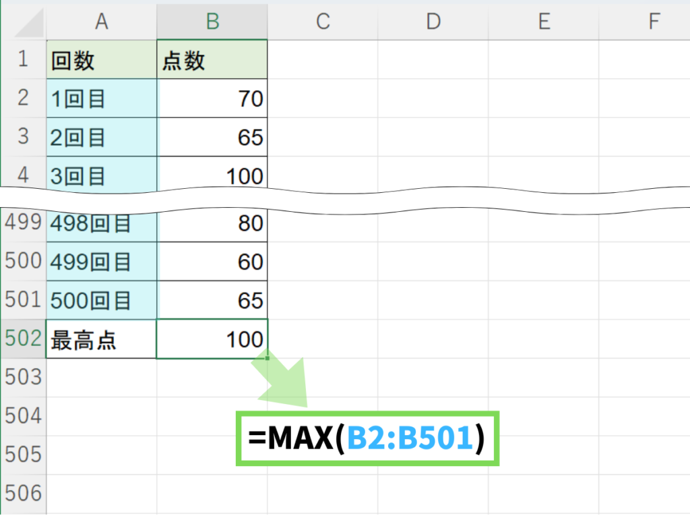690x518 pixels.
Task: Select row 1 header
Action: pyautogui.click(x=23, y=59)
